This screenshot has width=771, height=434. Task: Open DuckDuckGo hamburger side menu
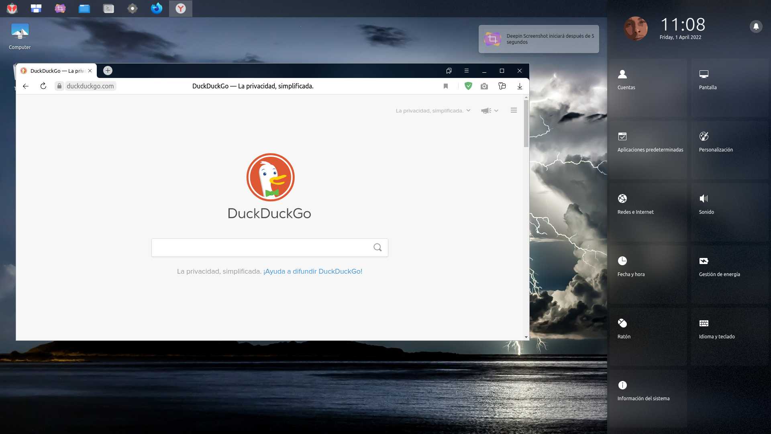[x=514, y=110]
